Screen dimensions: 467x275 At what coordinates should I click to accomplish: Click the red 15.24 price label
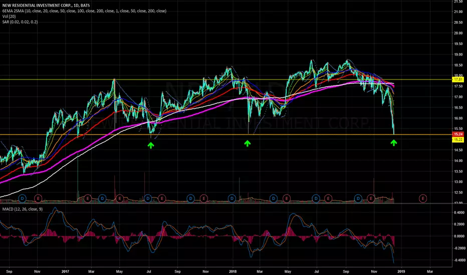pos(458,134)
